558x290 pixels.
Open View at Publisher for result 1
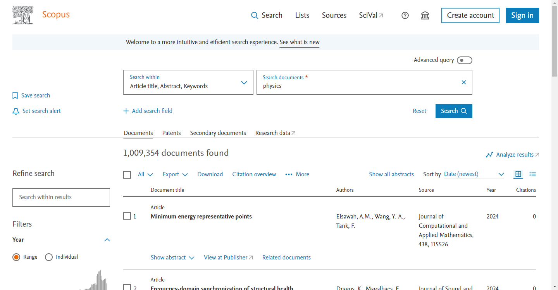click(x=228, y=258)
